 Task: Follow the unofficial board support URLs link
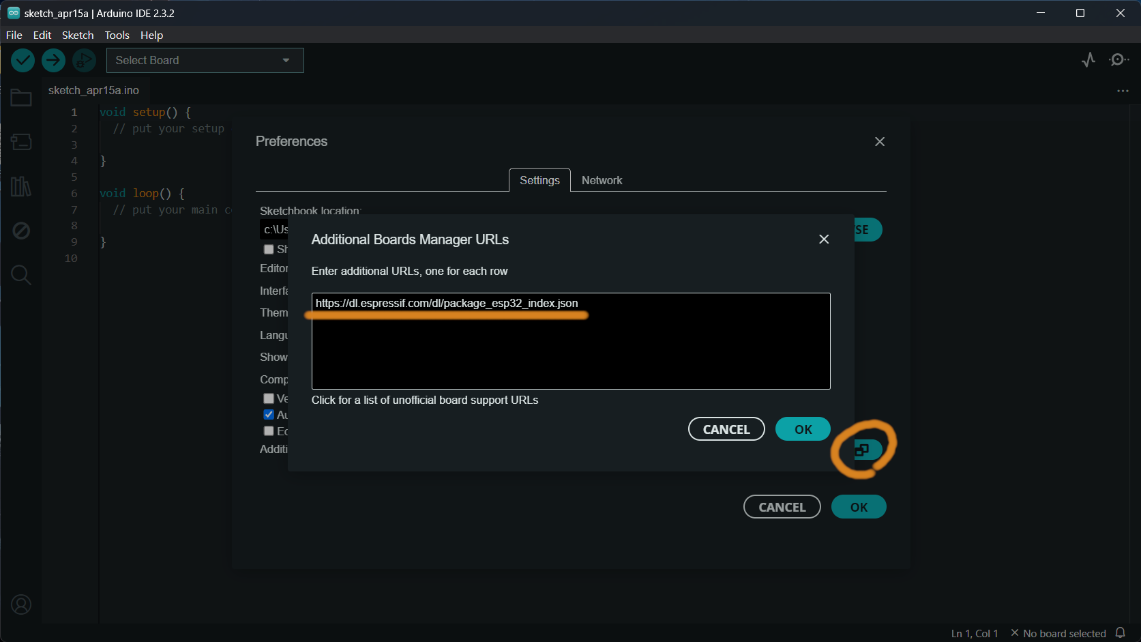424,400
